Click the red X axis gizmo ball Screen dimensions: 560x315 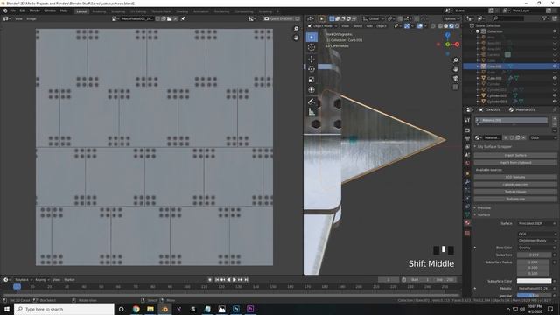457,45
